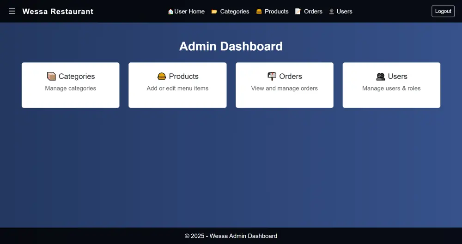The width and height of the screenshot is (462, 244).
Task: Click the 'Manage categories' description text
Action: 70,88
